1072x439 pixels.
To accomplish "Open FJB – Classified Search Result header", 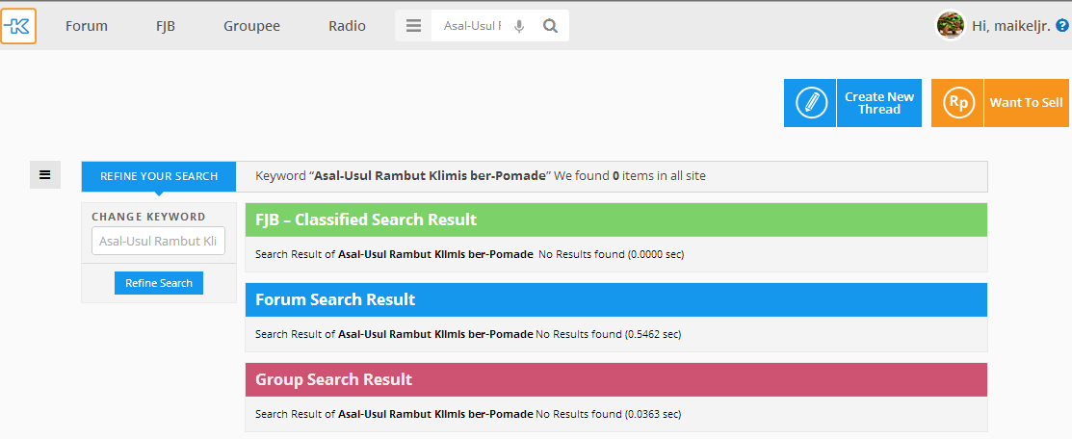I will click(616, 219).
